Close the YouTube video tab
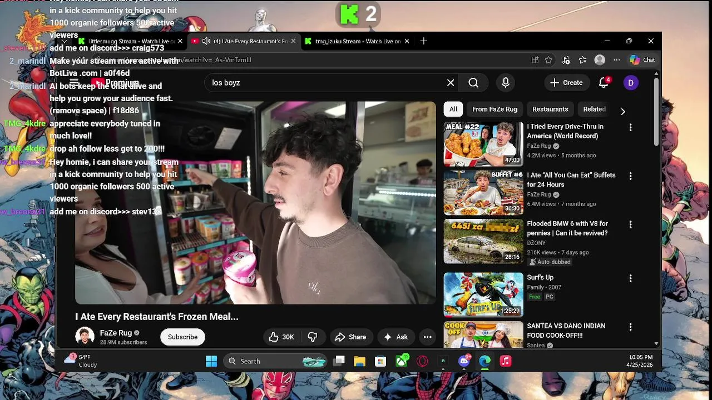712x400 pixels. (294, 41)
